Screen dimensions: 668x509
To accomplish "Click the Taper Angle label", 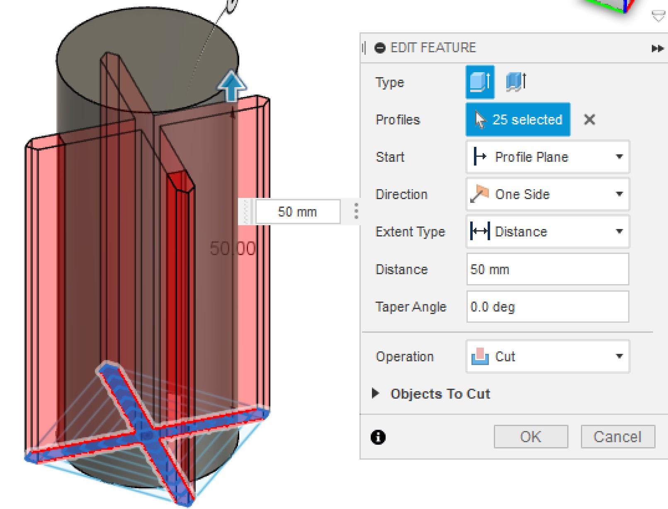I will (x=411, y=307).
